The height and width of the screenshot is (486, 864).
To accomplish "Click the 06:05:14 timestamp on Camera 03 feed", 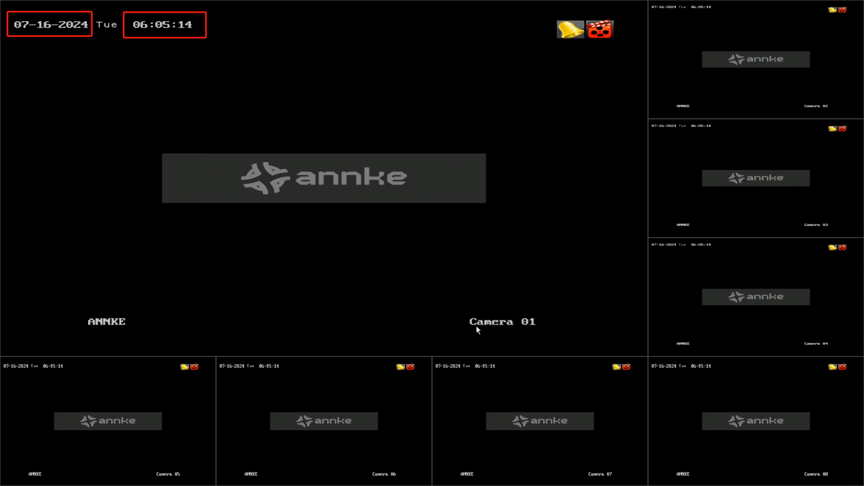I will pyautogui.click(x=701, y=126).
